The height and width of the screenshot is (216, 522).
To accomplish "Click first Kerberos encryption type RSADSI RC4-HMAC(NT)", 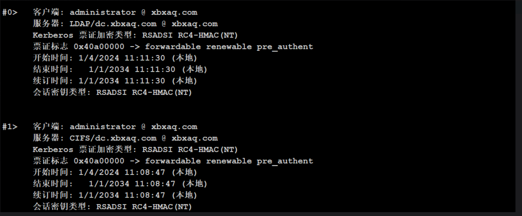I will tap(190, 35).
